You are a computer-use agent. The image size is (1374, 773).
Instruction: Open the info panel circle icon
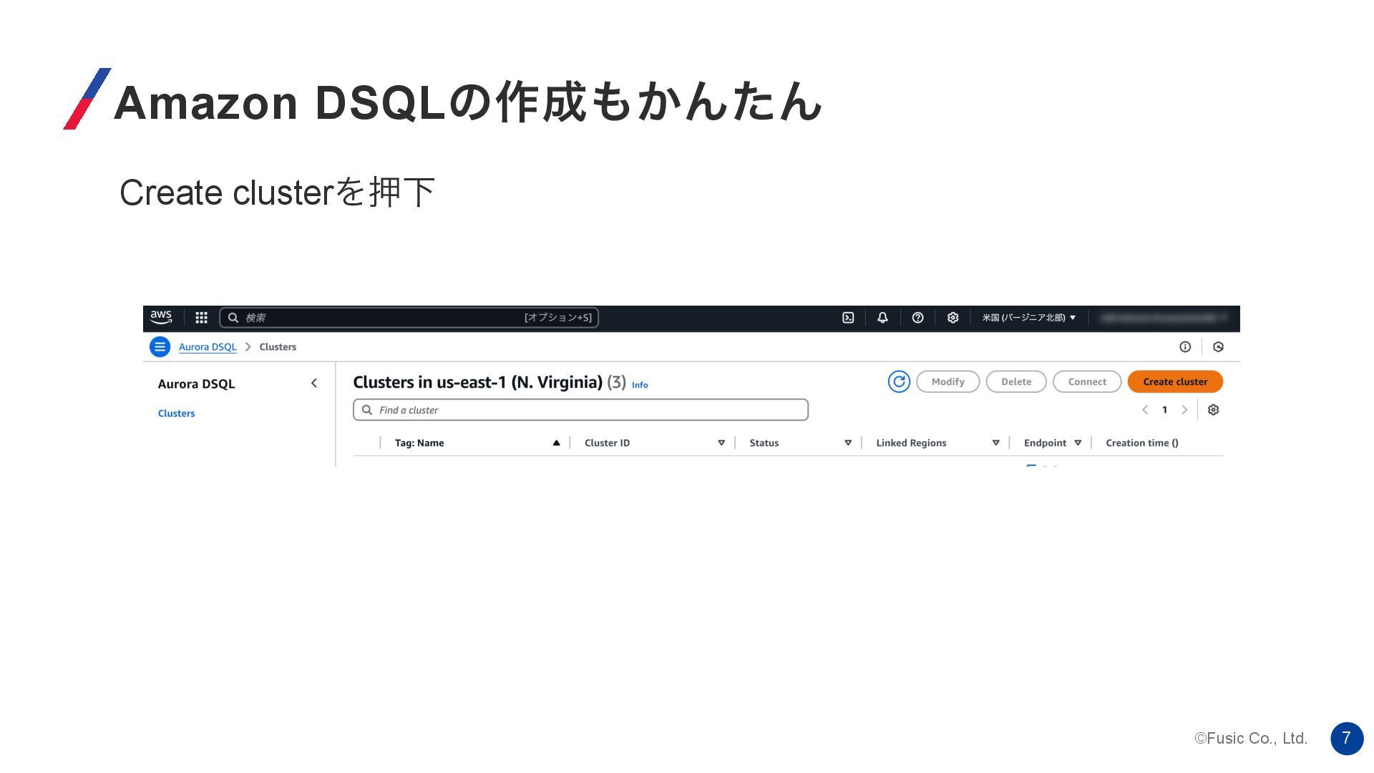1185,347
